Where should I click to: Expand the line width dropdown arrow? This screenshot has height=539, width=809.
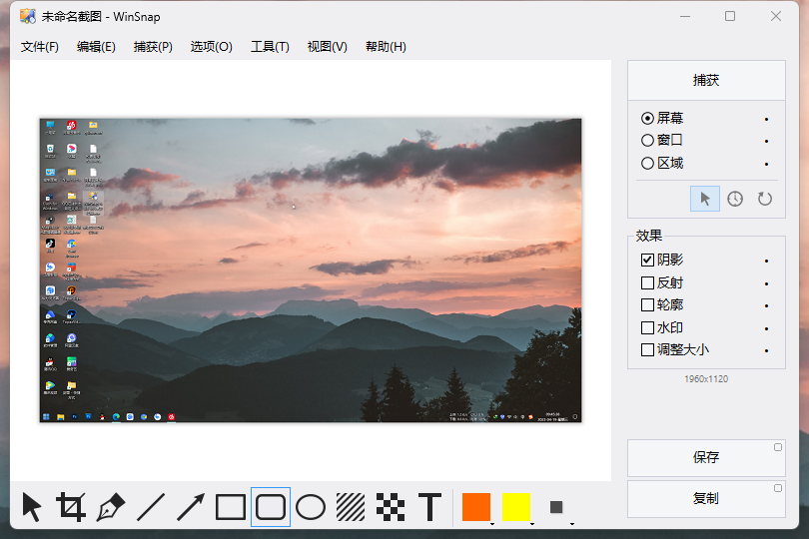coord(572,524)
